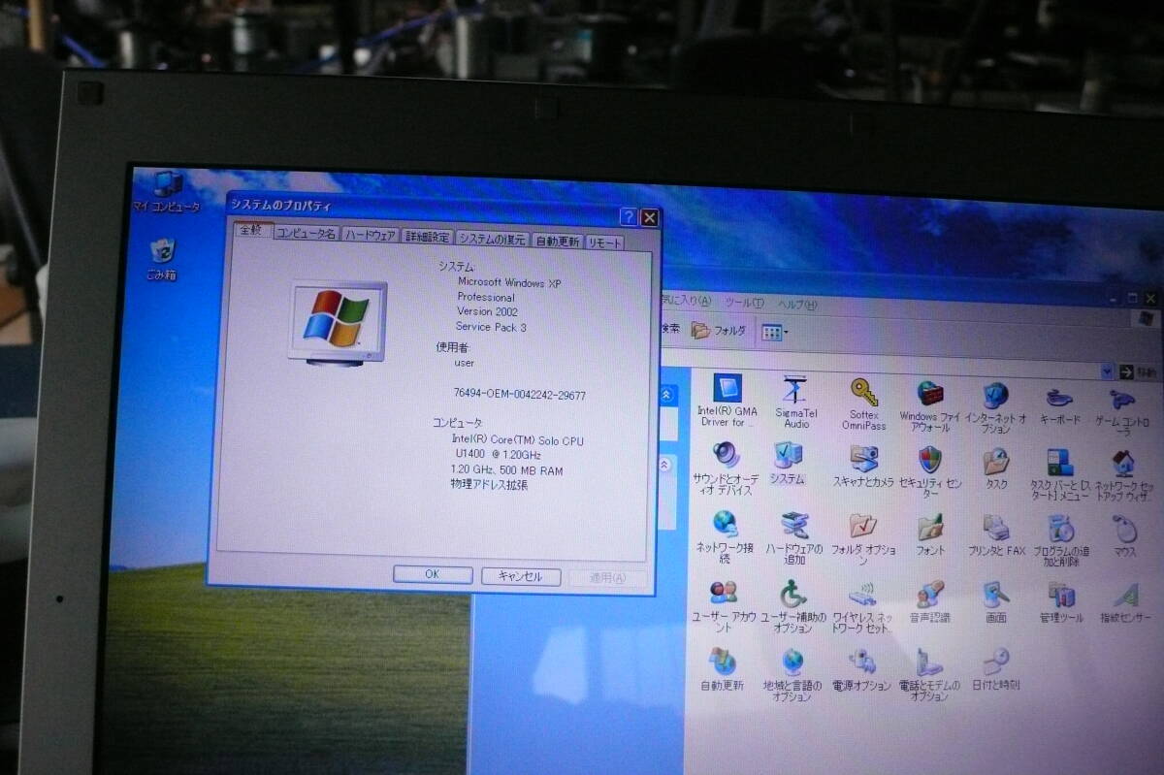1164x775 pixels.
Task: Close the System Properties dialog
Action: click(x=650, y=218)
